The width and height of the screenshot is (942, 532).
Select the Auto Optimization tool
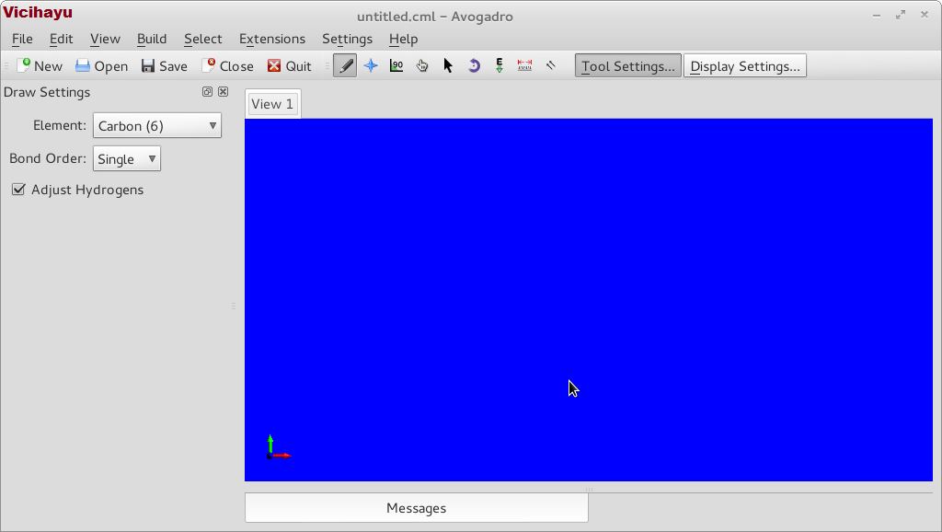[x=500, y=65]
